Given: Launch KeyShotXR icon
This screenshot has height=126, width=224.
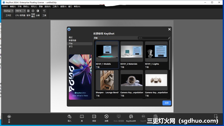Looking at the screenshot, I should (131, 116).
